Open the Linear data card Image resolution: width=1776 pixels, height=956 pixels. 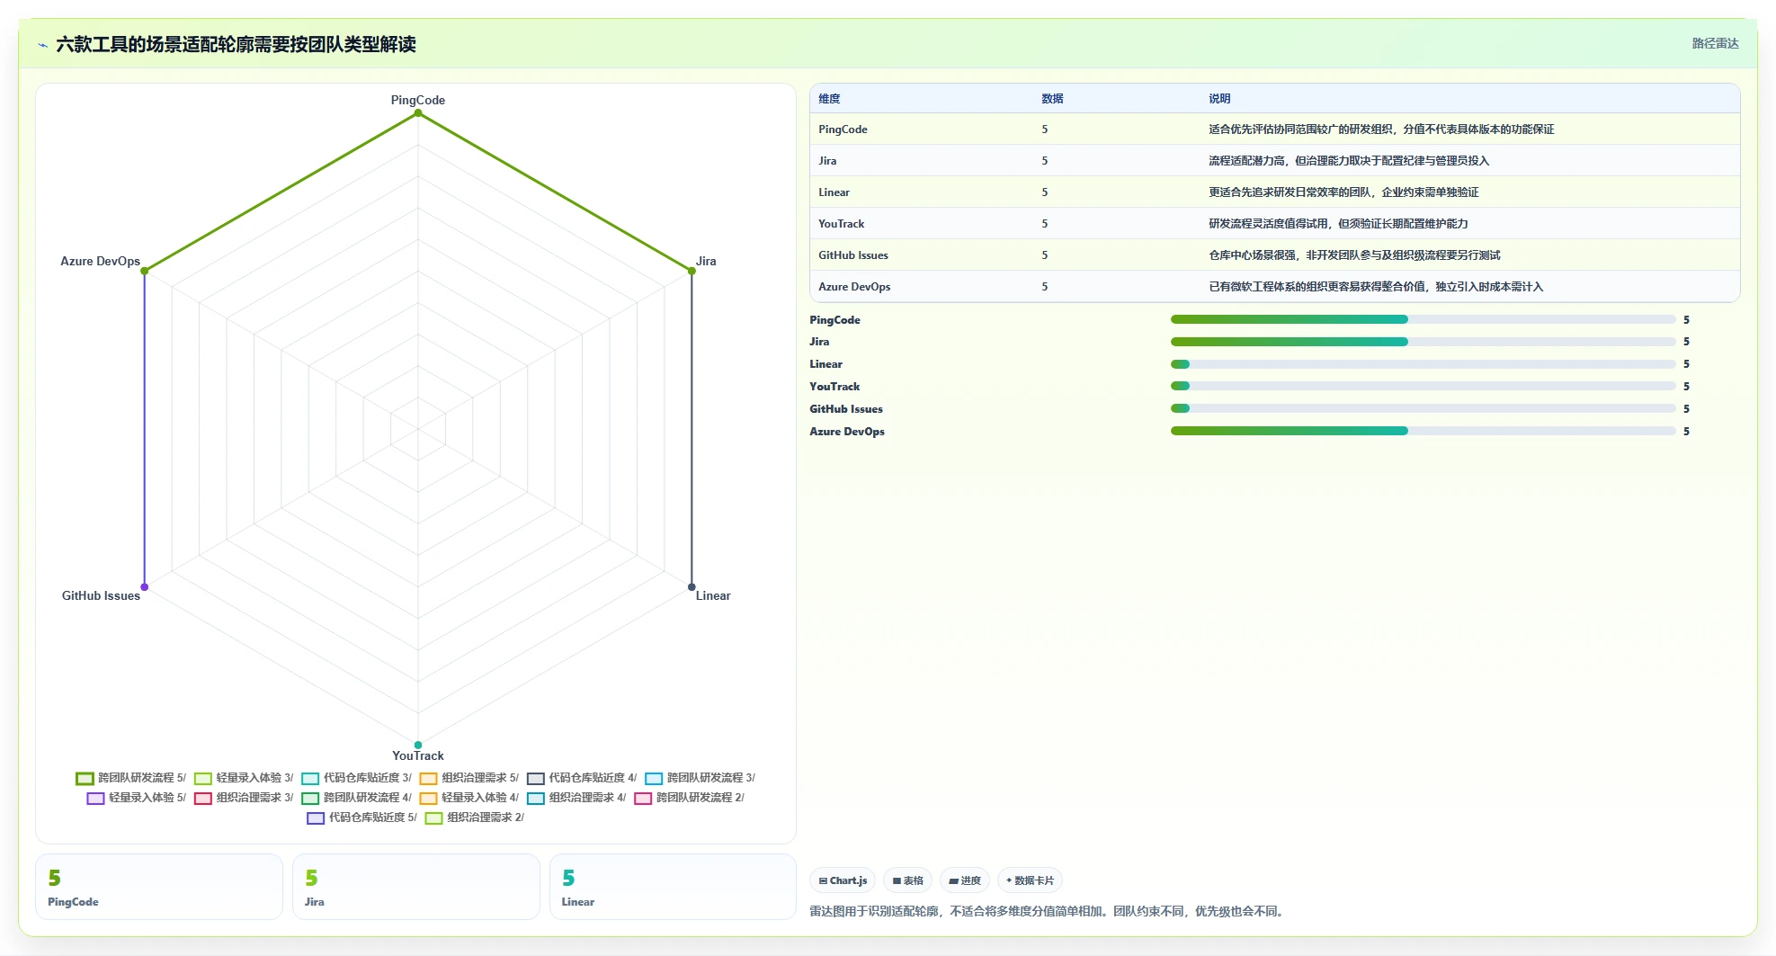pos(673,887)
